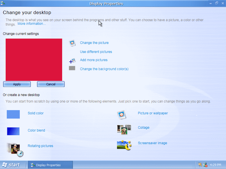Click the keys icon in system tray
The width and height of the screenshot is (226, 169).
200,165
